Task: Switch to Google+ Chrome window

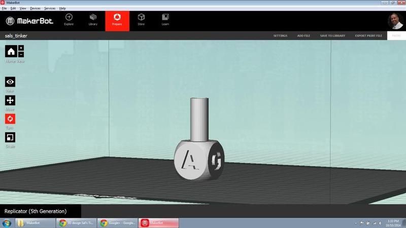Action: [x=118, y=223]
